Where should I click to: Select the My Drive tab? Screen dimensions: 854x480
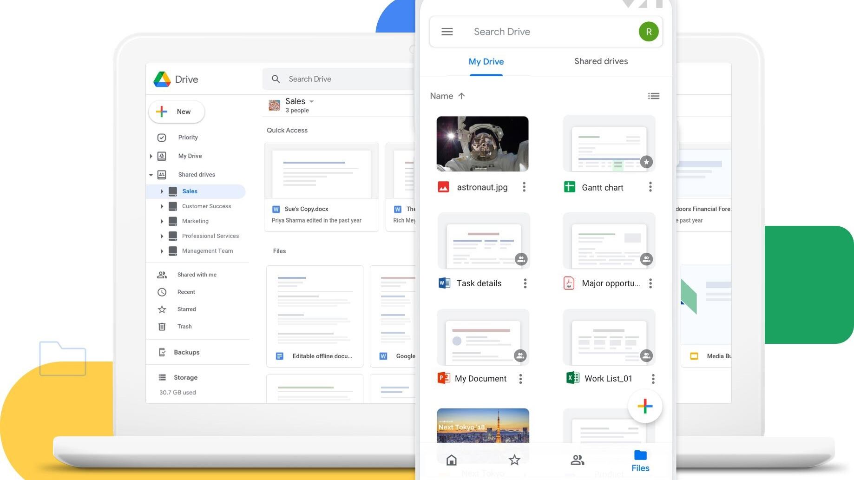coord(486,61)
